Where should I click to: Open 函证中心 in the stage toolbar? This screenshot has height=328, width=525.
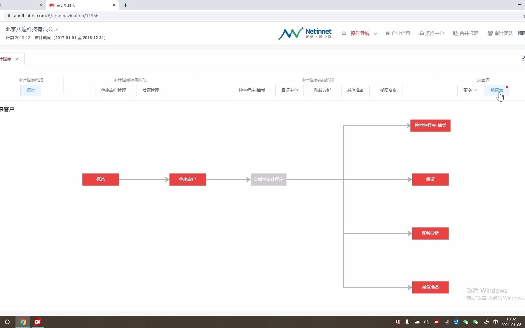290,91
